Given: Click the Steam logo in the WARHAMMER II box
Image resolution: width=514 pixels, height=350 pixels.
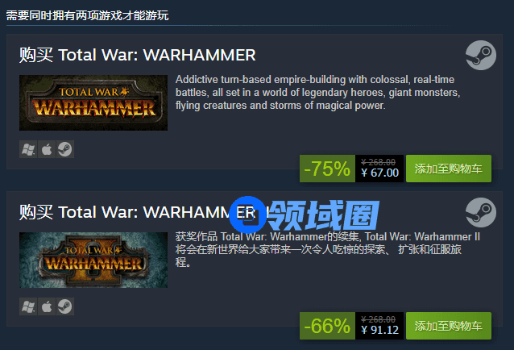Looking at the screenshot, I should pyautogui.click(x=480, y=213).
